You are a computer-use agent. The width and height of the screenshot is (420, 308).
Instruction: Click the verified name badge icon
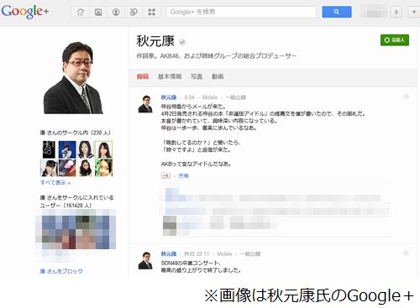pyautogui.click(x=182, y=42)
